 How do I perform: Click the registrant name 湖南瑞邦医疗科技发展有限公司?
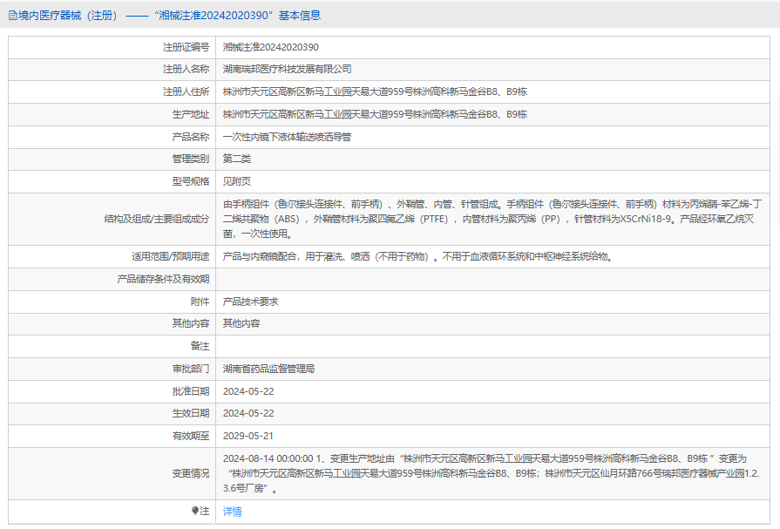tap(287, 69)
